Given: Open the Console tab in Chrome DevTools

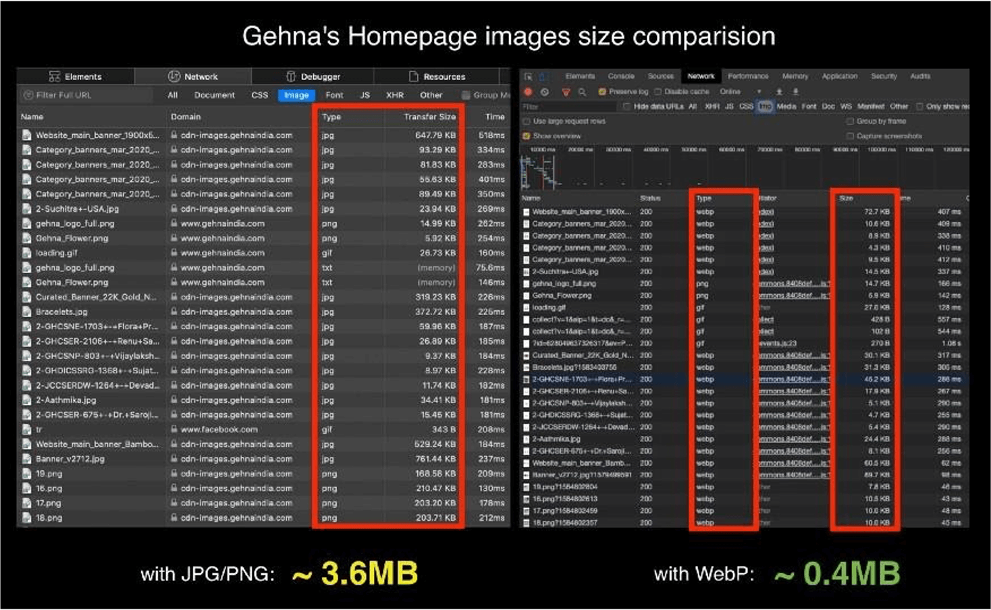Looking at the screenshot, I should (x=621, y=76).
